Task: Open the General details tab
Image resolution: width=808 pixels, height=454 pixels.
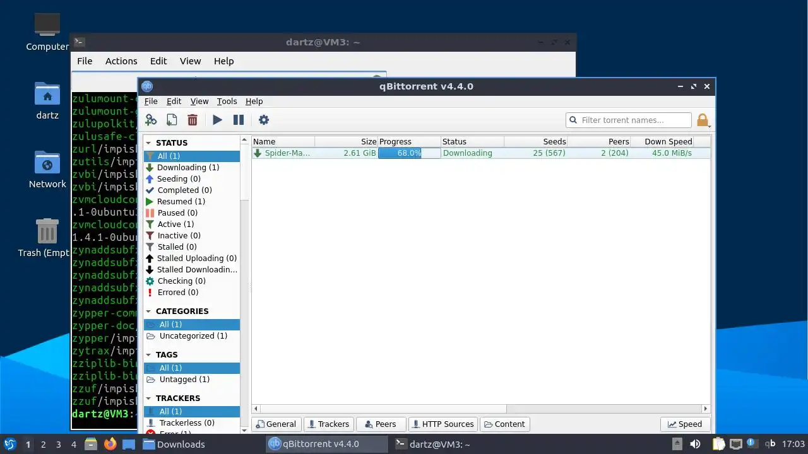Action: coord(276,424)
